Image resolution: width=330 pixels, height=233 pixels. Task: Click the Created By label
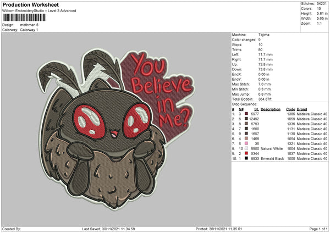pos(12,229)
